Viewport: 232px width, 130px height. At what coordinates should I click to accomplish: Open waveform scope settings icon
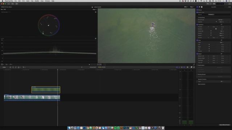click(x=96, y=39)
